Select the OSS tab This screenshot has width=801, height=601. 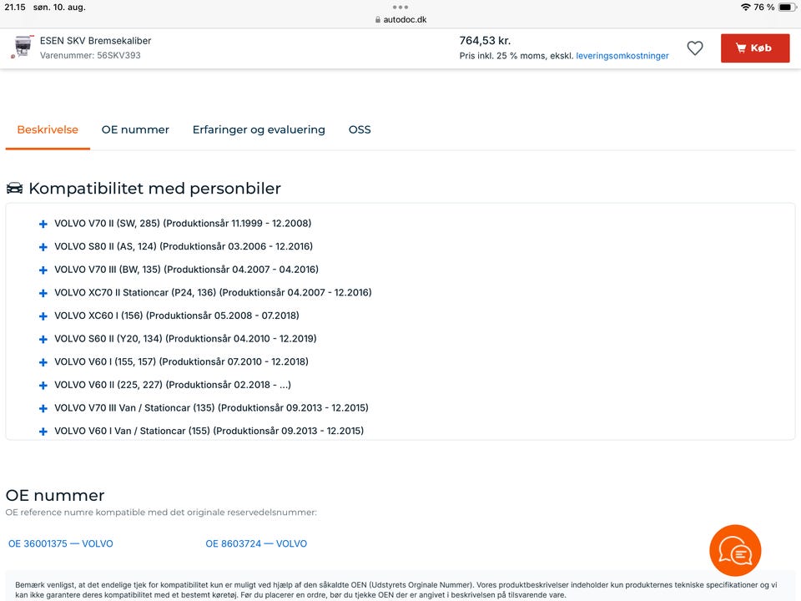click(360, 130)
